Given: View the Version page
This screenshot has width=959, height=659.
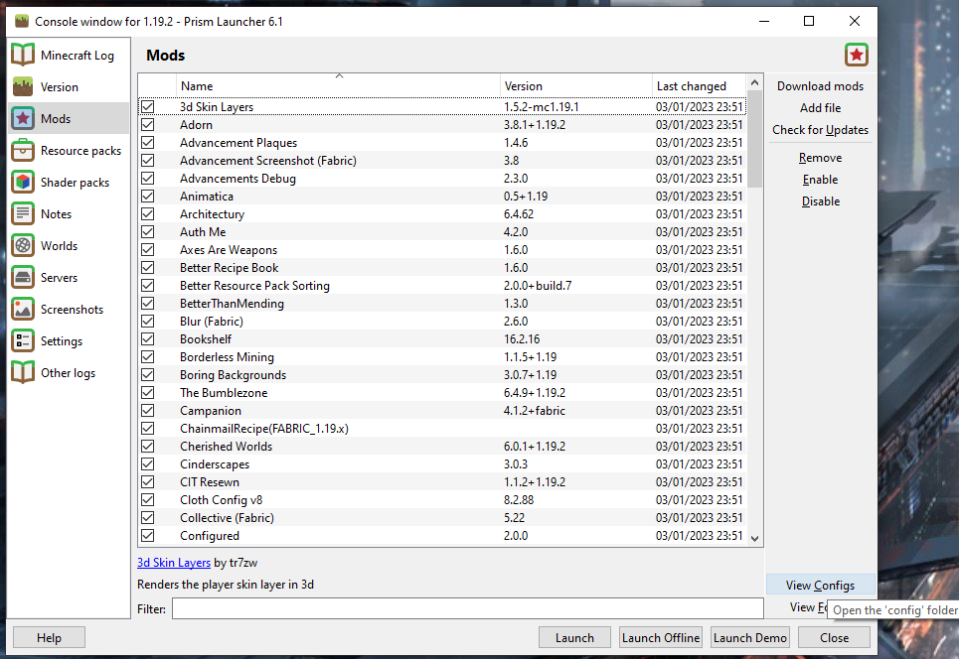Looking at the screenshot, I should tap(60, 86).
